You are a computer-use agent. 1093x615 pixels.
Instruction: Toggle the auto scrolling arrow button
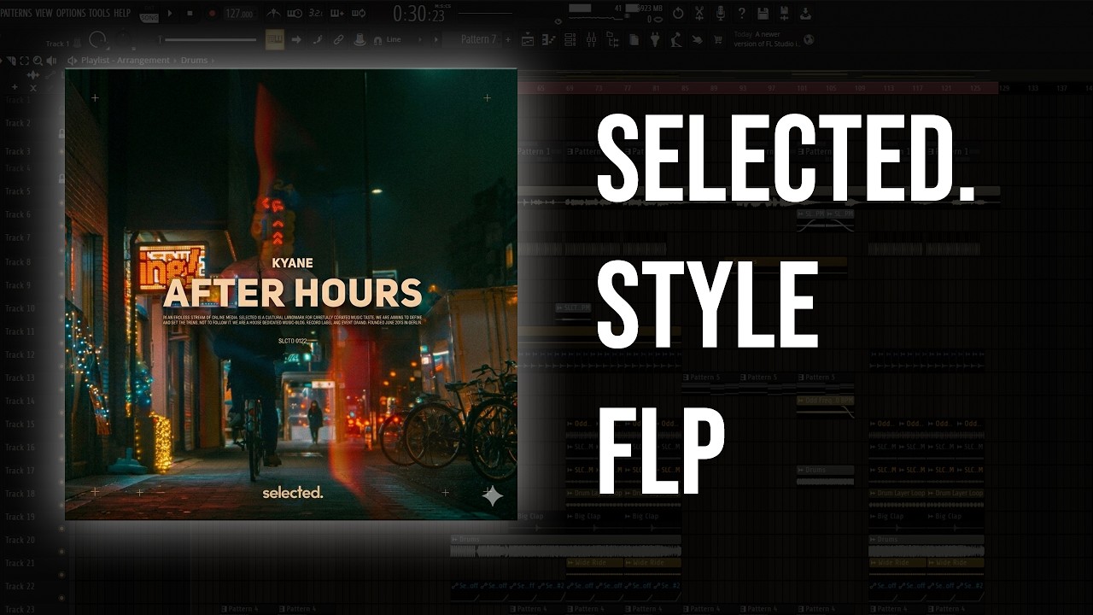(x=296, y=40)
